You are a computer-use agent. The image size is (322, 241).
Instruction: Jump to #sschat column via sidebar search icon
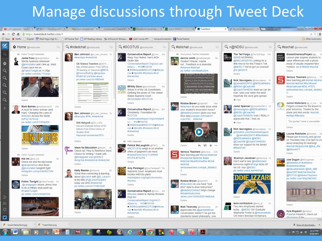[x=4, y=100]
